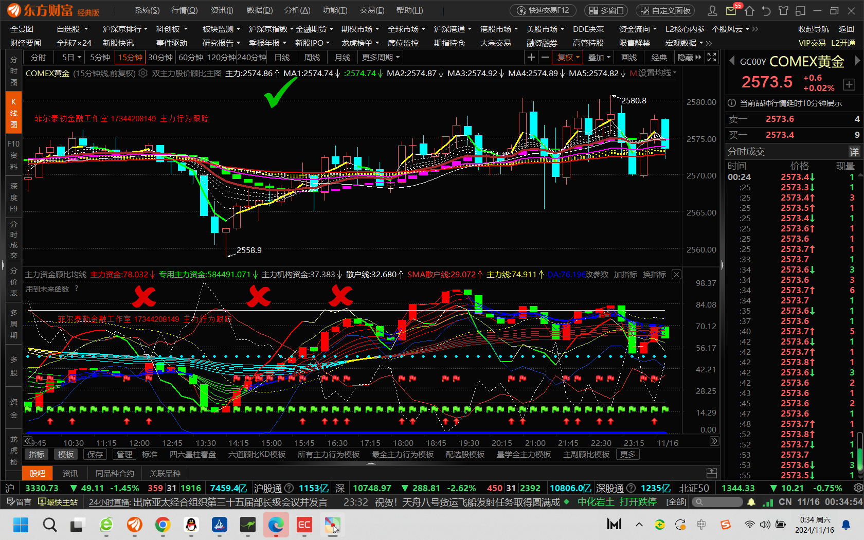Switch to the 同品种合约 tab
The height and width of the screenshot is (540, 864).
115,473
